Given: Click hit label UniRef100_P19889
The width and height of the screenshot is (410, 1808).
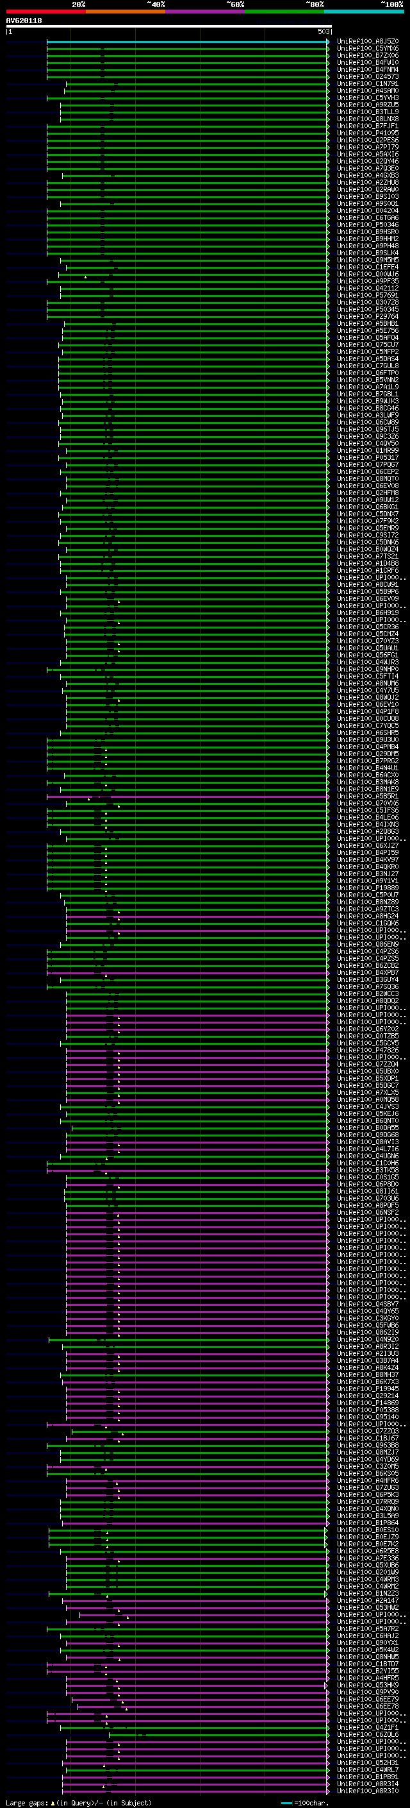Looking at the screenshot, I should (x=367, y=888).
